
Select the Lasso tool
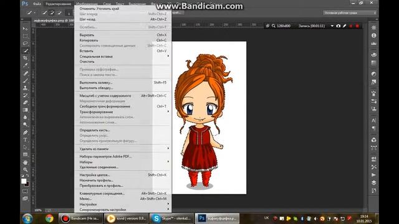click(25, 43)
